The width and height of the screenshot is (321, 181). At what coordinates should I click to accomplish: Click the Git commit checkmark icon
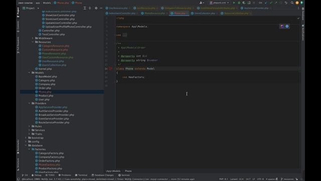point(271,3)
